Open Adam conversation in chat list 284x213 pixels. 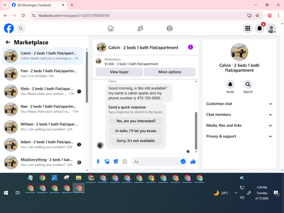pos(43,145)
